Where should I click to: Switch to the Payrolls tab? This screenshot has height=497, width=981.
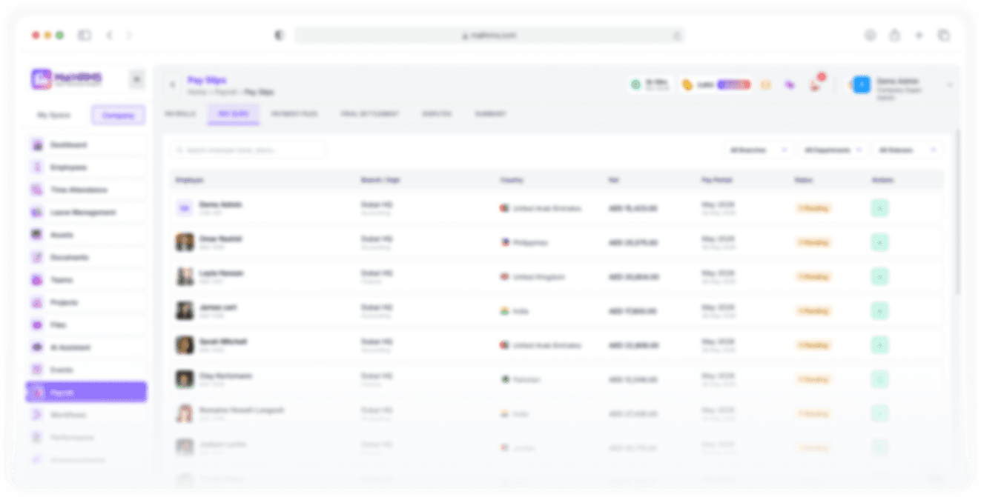click(180, 114)
